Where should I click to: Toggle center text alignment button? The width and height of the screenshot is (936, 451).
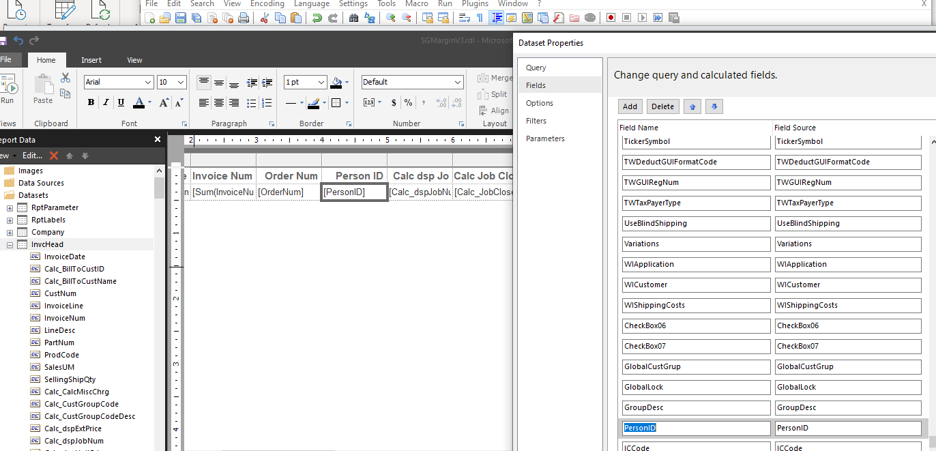(x=219, y=103)
